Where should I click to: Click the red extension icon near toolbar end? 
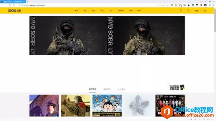pos(201,5)
